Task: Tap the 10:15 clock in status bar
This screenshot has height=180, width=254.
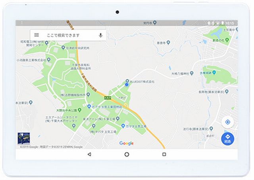Action: (229, 23)
